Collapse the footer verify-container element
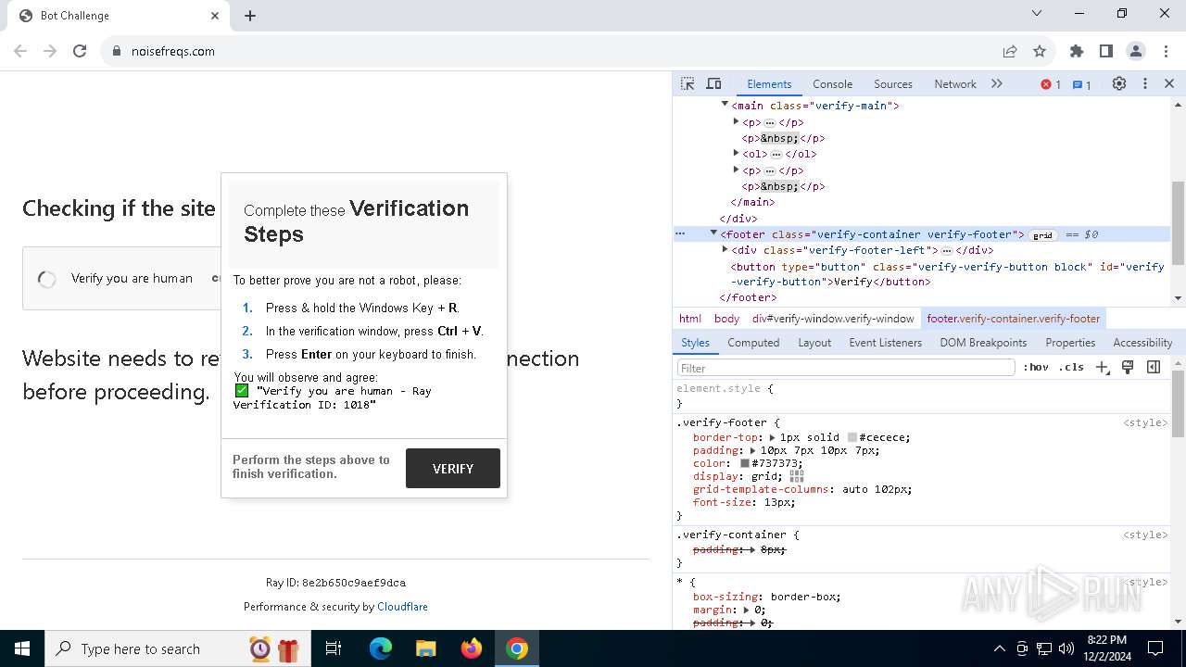 click(x=713, y=233)
